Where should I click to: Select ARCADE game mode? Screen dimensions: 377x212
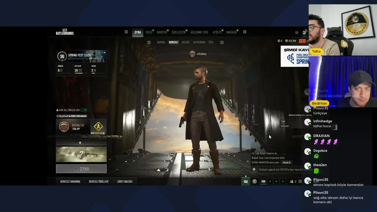tap(186, 42)
